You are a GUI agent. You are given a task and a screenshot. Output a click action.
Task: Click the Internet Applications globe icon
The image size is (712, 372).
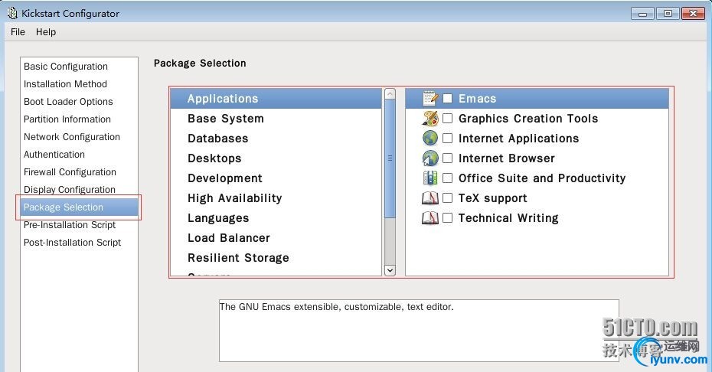(x=430, y=138)
